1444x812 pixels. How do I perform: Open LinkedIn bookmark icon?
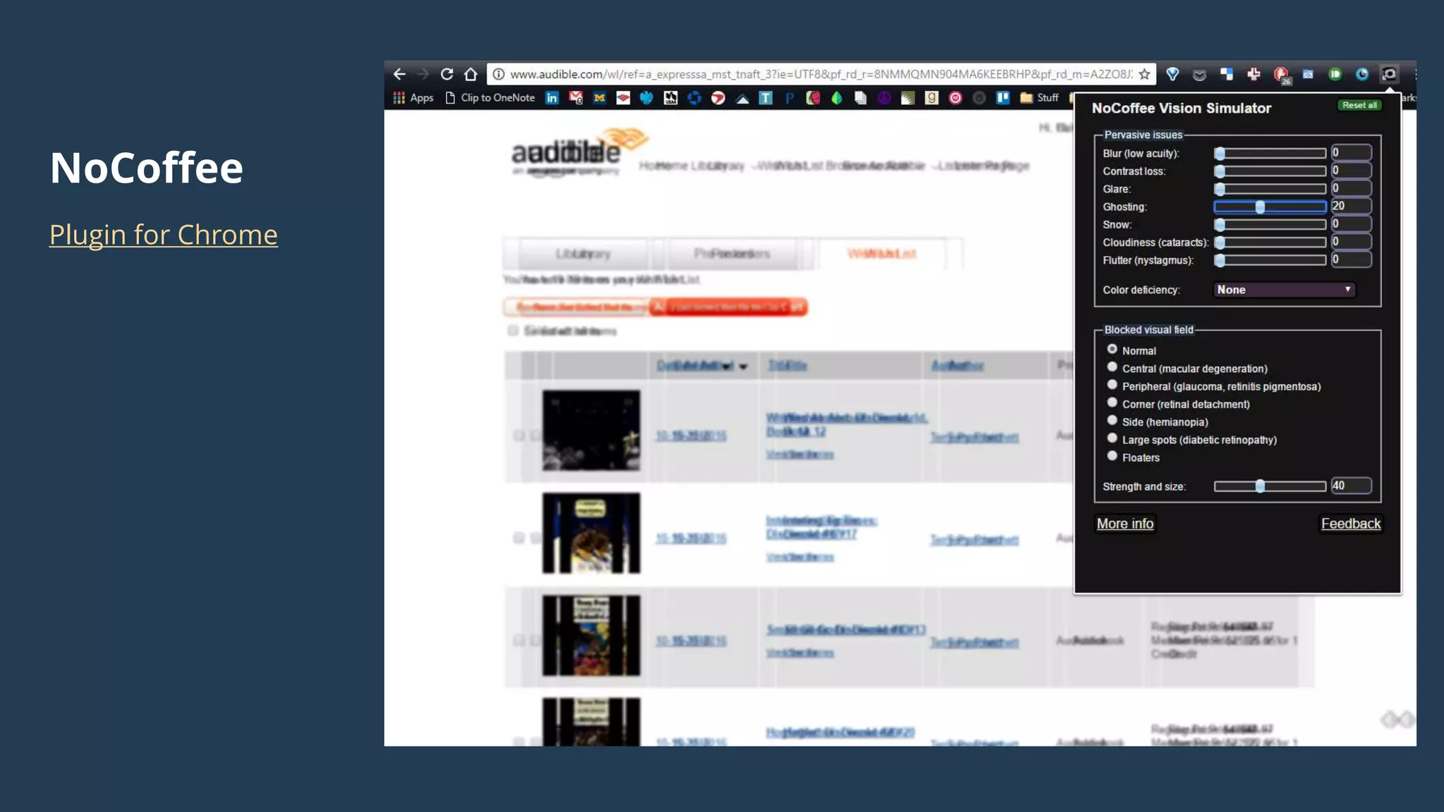[x=552, y=98]
